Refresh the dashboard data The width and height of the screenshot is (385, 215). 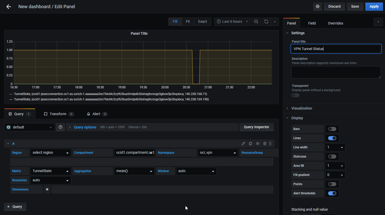coord(266,22)
